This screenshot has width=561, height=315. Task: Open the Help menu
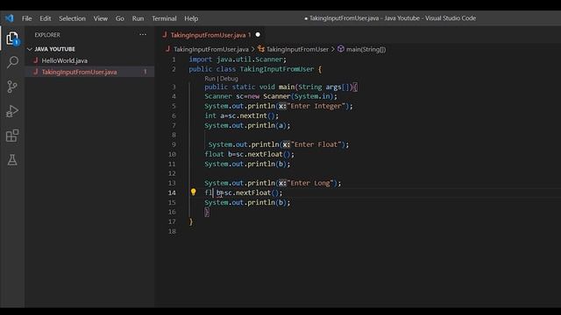pos(191,18)
